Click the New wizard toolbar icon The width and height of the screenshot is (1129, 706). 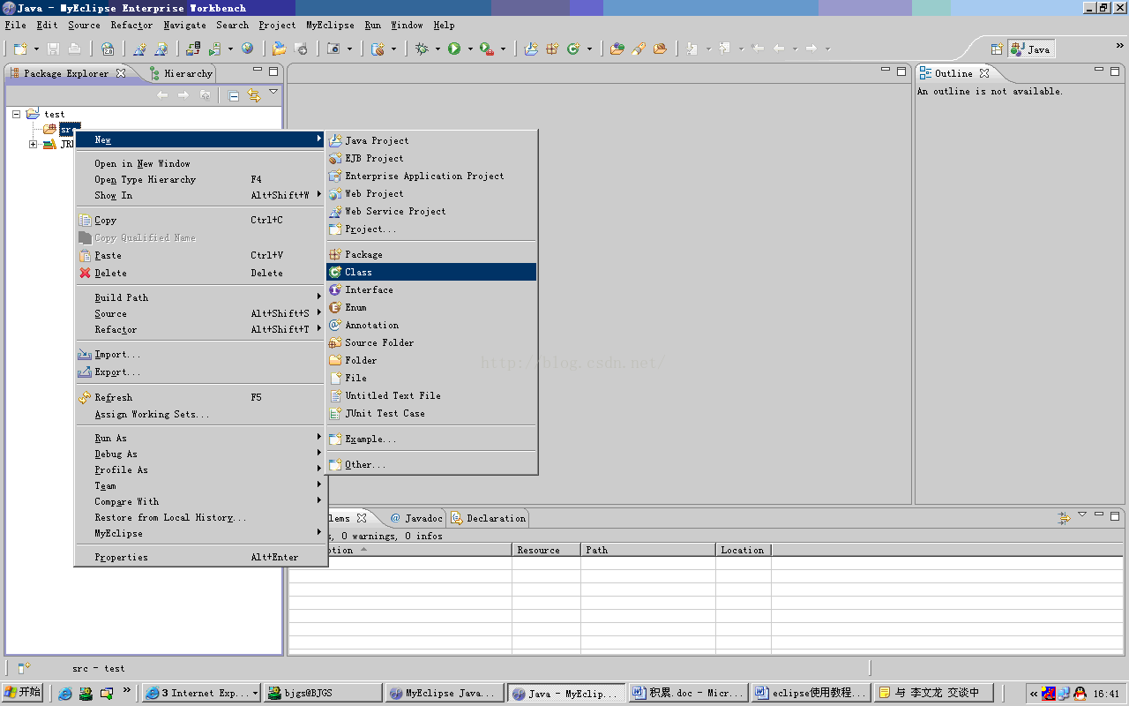click(x=20, y=49)
